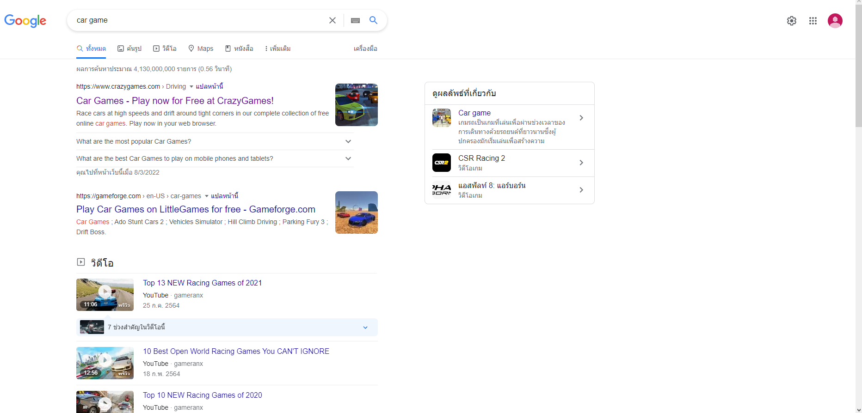Open the 'Car game' related result title
Viewport: 862px width, 413px height.
[x=474, y=113]
